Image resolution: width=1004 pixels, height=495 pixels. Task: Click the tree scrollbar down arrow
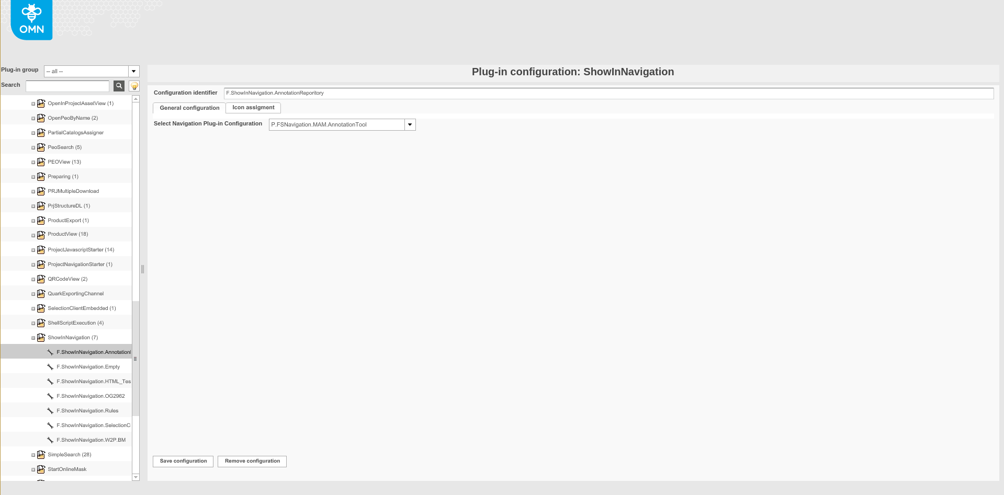pyautogui.click(x=136, y=477)
